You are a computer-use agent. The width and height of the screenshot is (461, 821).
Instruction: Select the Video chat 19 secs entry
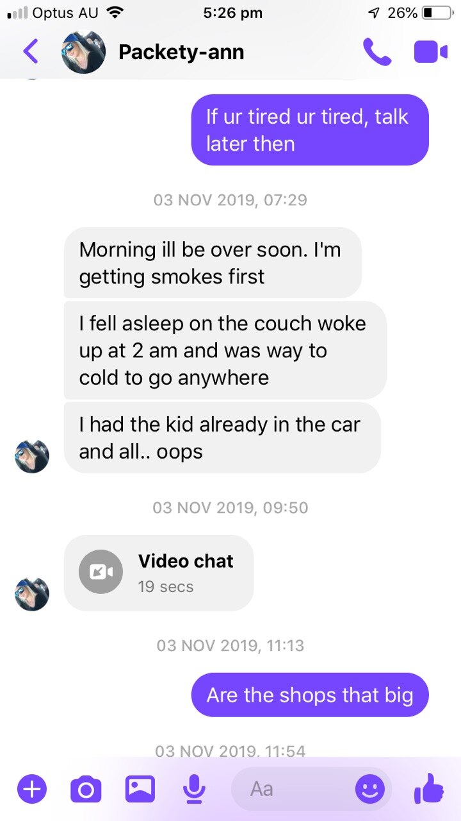coord(159,573)
